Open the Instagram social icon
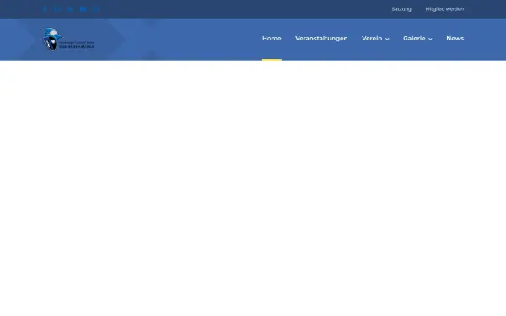506x316 pixels. [x=57, y=9]
